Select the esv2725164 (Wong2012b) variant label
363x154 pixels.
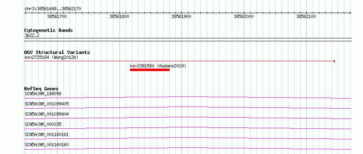click(x=51, y=57)
